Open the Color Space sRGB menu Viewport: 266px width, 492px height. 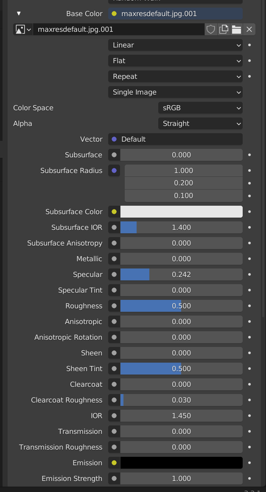200,108
